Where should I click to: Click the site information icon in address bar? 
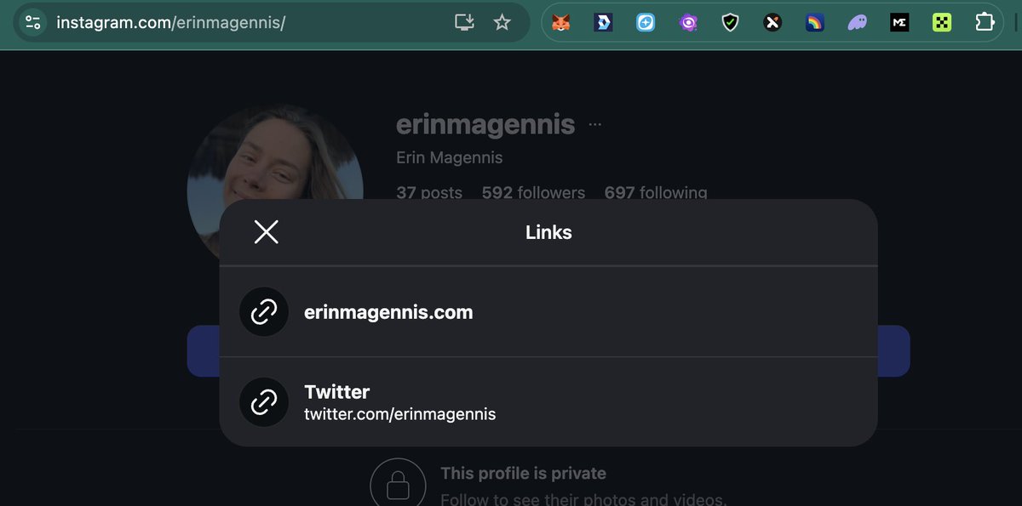point(32,22)
